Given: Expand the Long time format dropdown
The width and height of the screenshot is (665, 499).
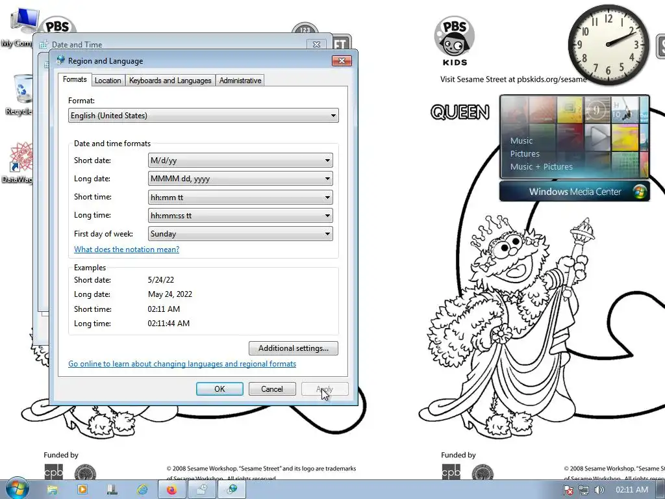Looking at the screenshot, I should [x=240, y=216].
